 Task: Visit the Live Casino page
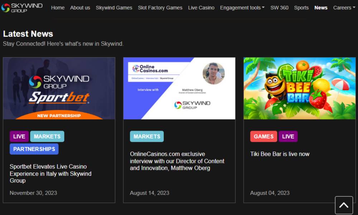pos(201,8)
